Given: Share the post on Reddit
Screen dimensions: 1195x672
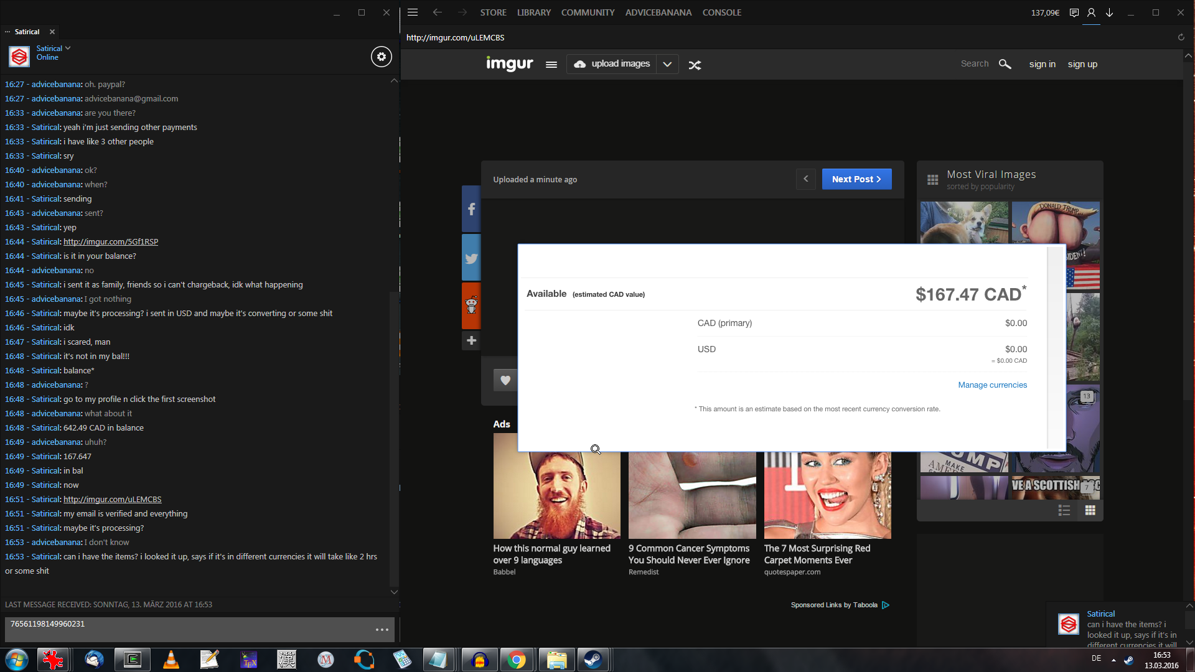Looking at the screenshot, I should (471, 306).
